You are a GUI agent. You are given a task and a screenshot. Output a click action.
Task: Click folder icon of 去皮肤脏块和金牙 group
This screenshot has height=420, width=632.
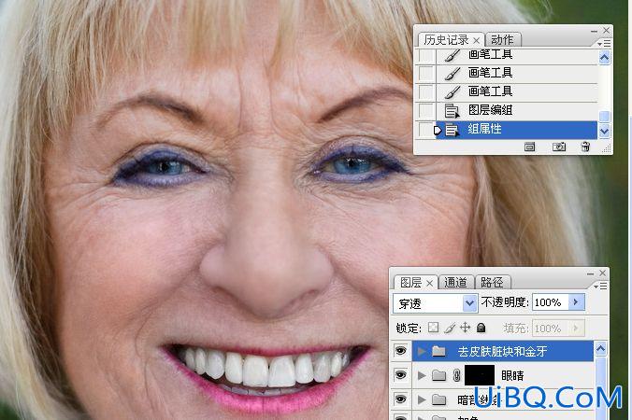pyautogui.click(x=438, y=352)
